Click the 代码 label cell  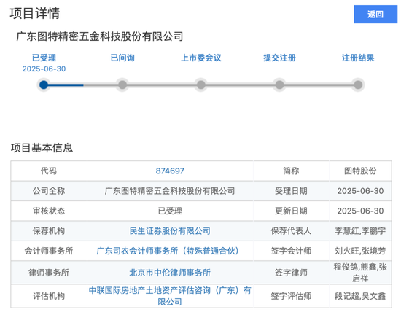49,171
